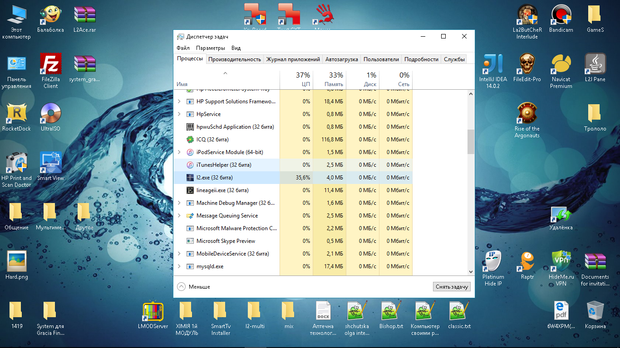Open the Bishop.txt notepad file
The height and width of the screenshot is (348, 620).
(391, 314)
